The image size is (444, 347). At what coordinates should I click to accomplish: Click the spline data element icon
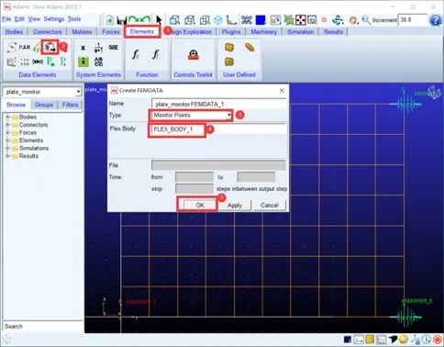[x=12, y=47]
